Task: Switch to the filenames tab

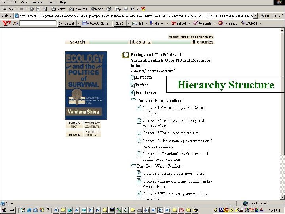Action: click(203, 42)
